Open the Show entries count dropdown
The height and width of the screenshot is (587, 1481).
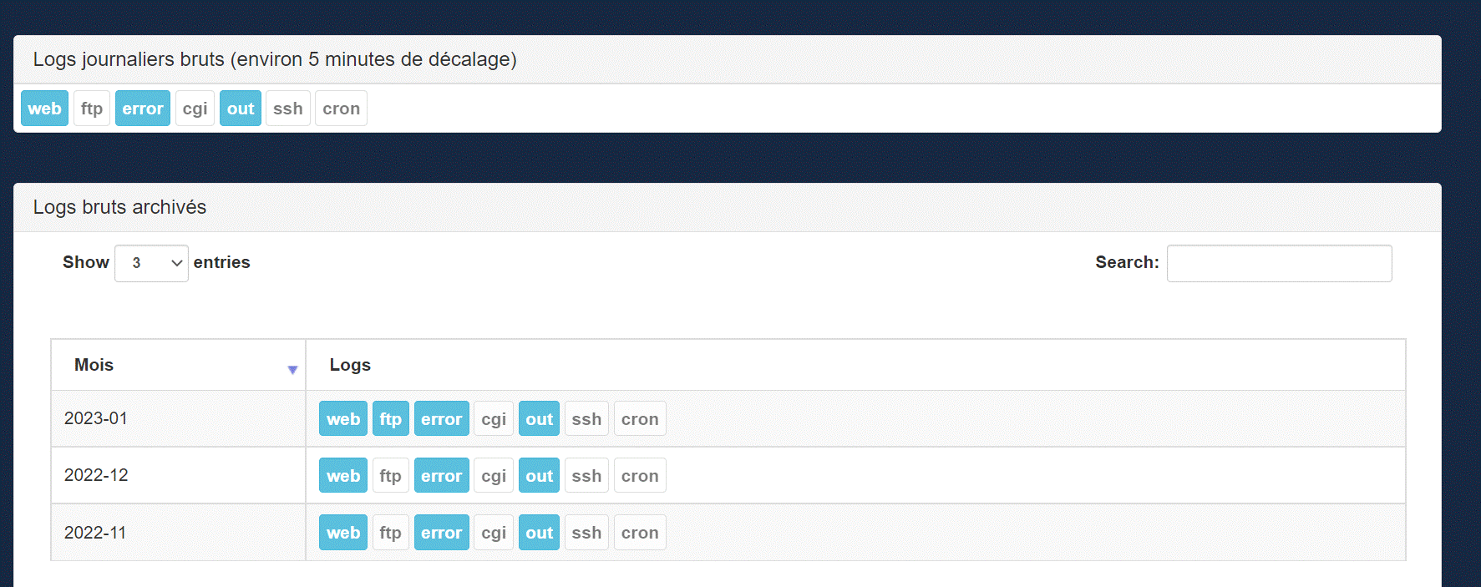coord(151,263)
